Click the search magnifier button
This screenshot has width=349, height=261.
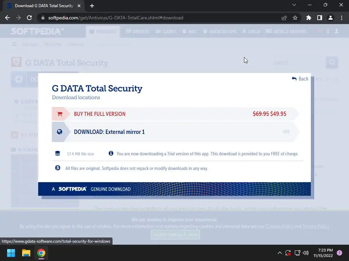pyautogui.click(x=332, y=63)
